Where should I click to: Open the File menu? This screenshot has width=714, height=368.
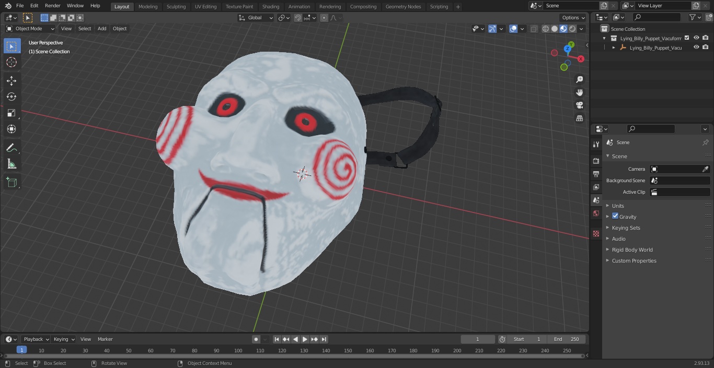pyautogui.click(x=20, y=6)
